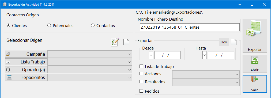Enable the Lista de Trabajo checkbox
Image resolution: width=271 pixels, height=98 pixels.
pos(141,66)
